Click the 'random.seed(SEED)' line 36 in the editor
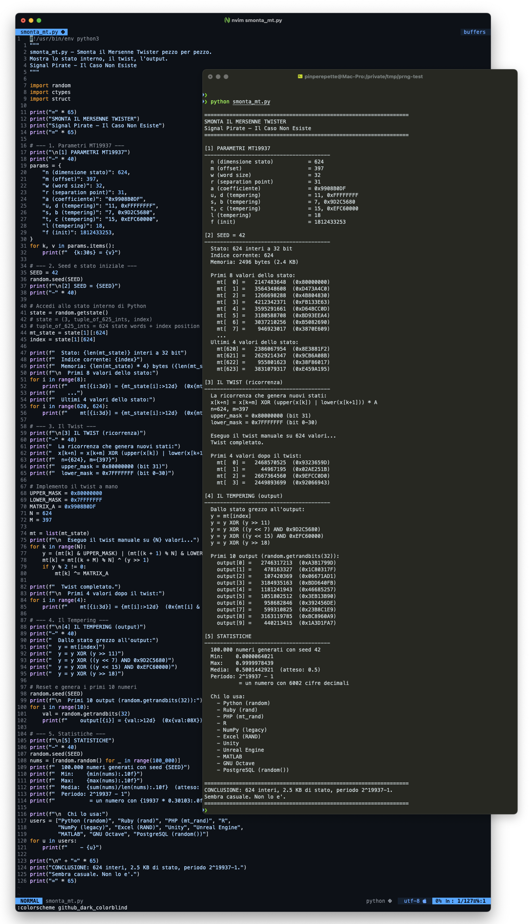 [x=57, y=279]
